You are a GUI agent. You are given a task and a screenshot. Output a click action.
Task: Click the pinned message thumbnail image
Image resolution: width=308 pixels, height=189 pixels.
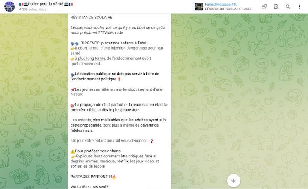click(x=199, y=6)
